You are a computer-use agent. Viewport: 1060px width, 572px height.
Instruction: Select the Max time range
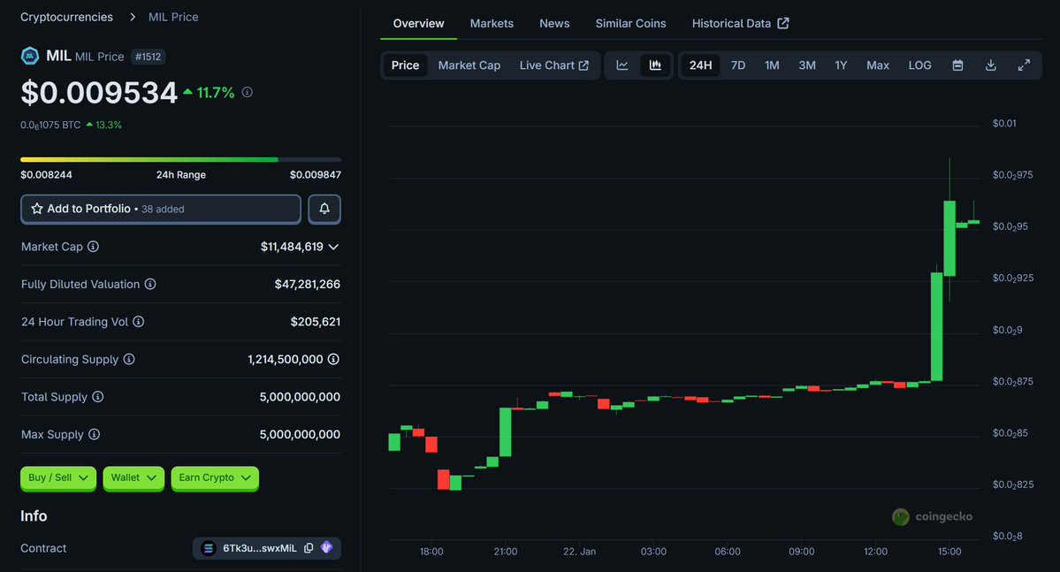click(x=878, y=65)
